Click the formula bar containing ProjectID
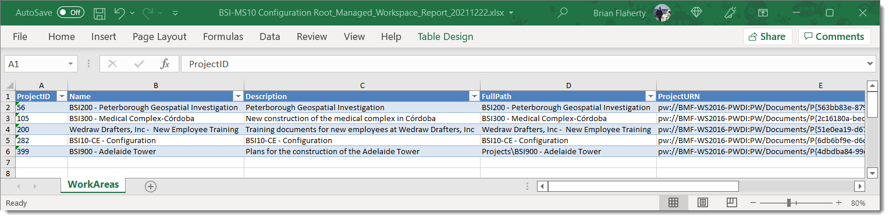 pos(522,64)
